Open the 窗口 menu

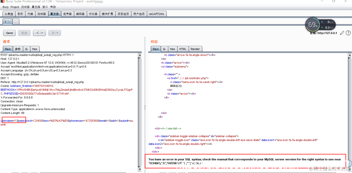point(45,7)
